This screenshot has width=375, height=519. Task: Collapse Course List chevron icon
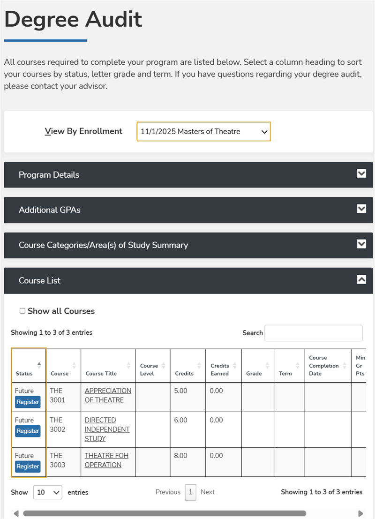coord(361,279)
